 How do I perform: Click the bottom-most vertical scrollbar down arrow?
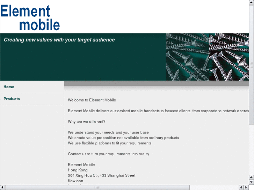[251, 182]
